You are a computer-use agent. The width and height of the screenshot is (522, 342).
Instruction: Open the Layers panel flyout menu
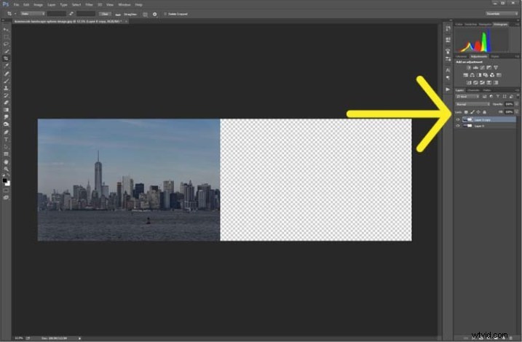point(517,90)
